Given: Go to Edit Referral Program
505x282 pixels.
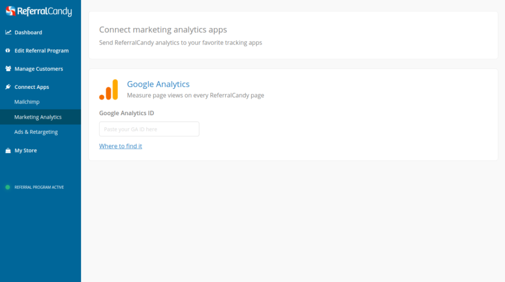Looking at the screenshot, I should (42, 51).
